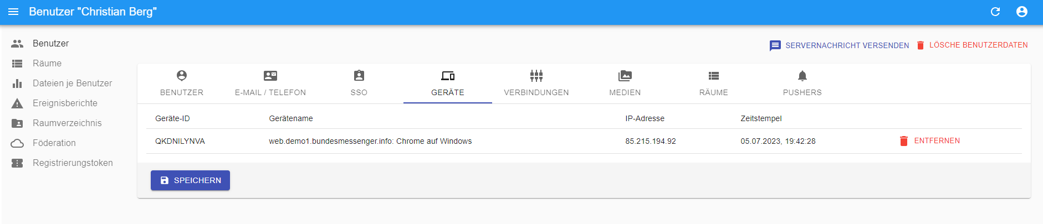The width and height of the screenshot is (1043, 224).
Task: Click the device name Chrome auf Windows
Action: tap(370, 141)
